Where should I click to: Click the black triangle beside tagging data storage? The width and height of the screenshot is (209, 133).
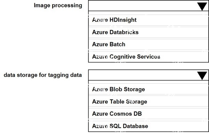coord(202,76)
